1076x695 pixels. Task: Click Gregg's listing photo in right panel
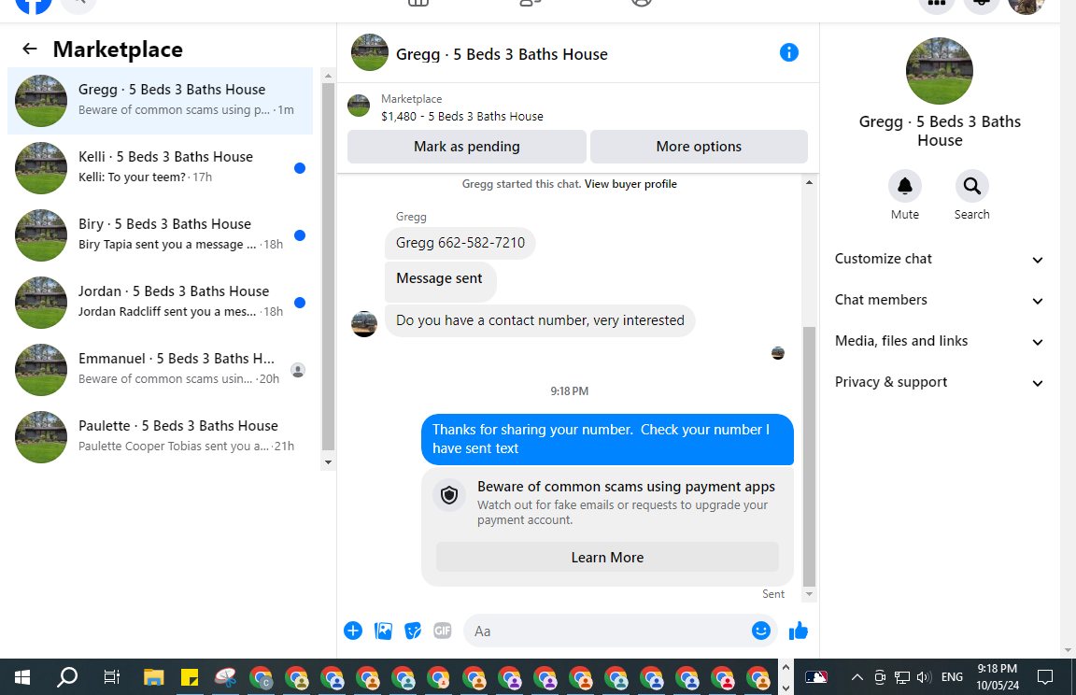(940, 71)
